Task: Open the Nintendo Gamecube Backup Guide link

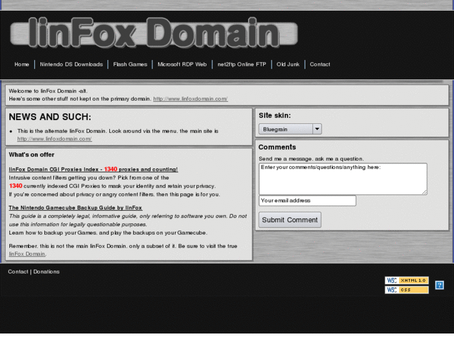Action: [x=76, y=208]
